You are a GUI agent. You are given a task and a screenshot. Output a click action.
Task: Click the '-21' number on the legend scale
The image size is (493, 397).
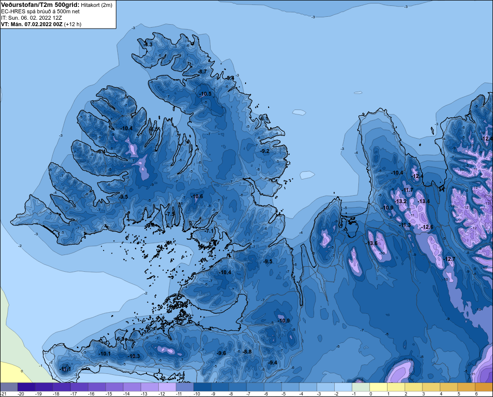click(3, 394)
